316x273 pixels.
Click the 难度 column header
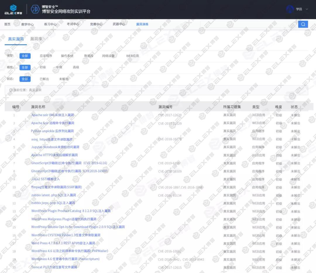point(278,107)
